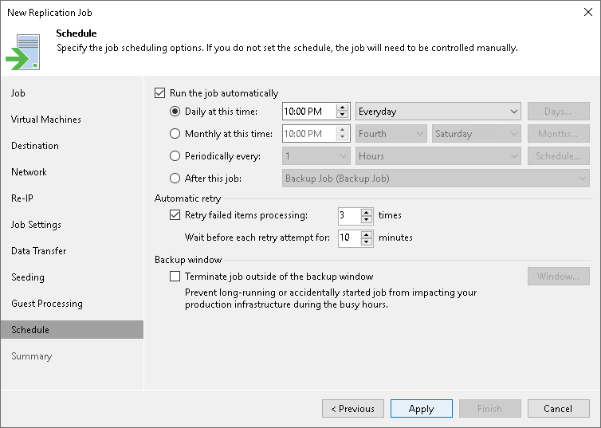Open the Virtual Machines step
This screenshot has height=428, width=601.
coord(45,120)
